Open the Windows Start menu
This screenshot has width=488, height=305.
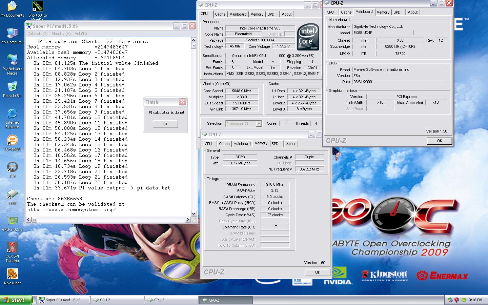click(16, 300)
